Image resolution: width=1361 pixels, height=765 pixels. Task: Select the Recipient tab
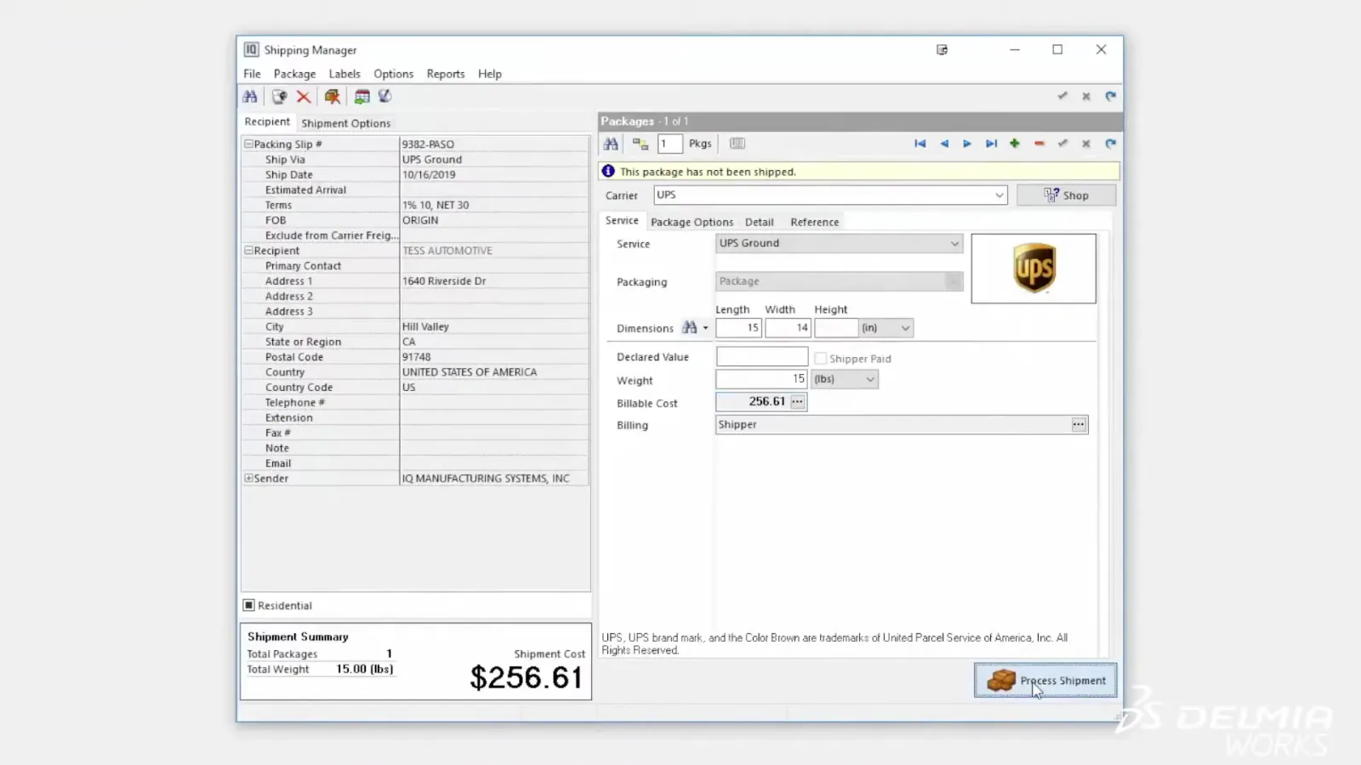(267, 122)
